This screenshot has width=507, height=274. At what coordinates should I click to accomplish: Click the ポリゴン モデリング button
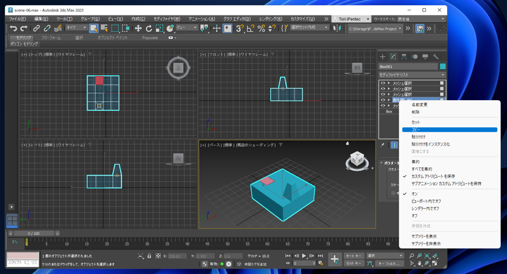[x=24, y=44]
